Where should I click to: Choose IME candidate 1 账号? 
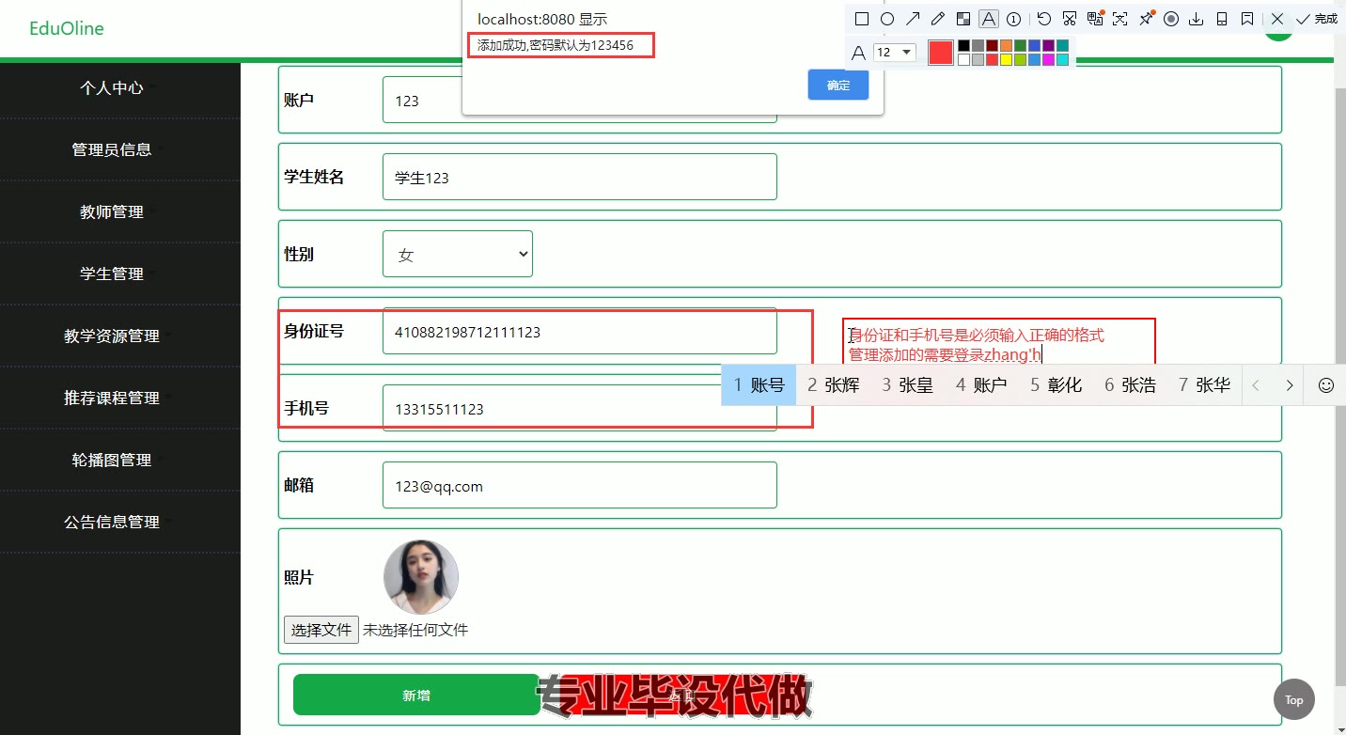(759, 385)
